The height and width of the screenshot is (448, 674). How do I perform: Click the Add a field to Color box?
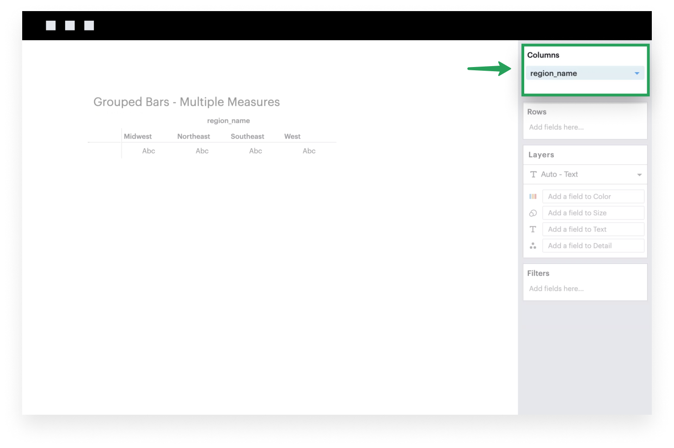[593, 196]
